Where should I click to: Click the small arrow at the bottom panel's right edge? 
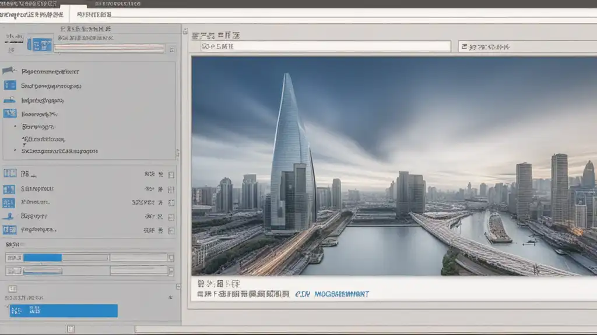177,287
